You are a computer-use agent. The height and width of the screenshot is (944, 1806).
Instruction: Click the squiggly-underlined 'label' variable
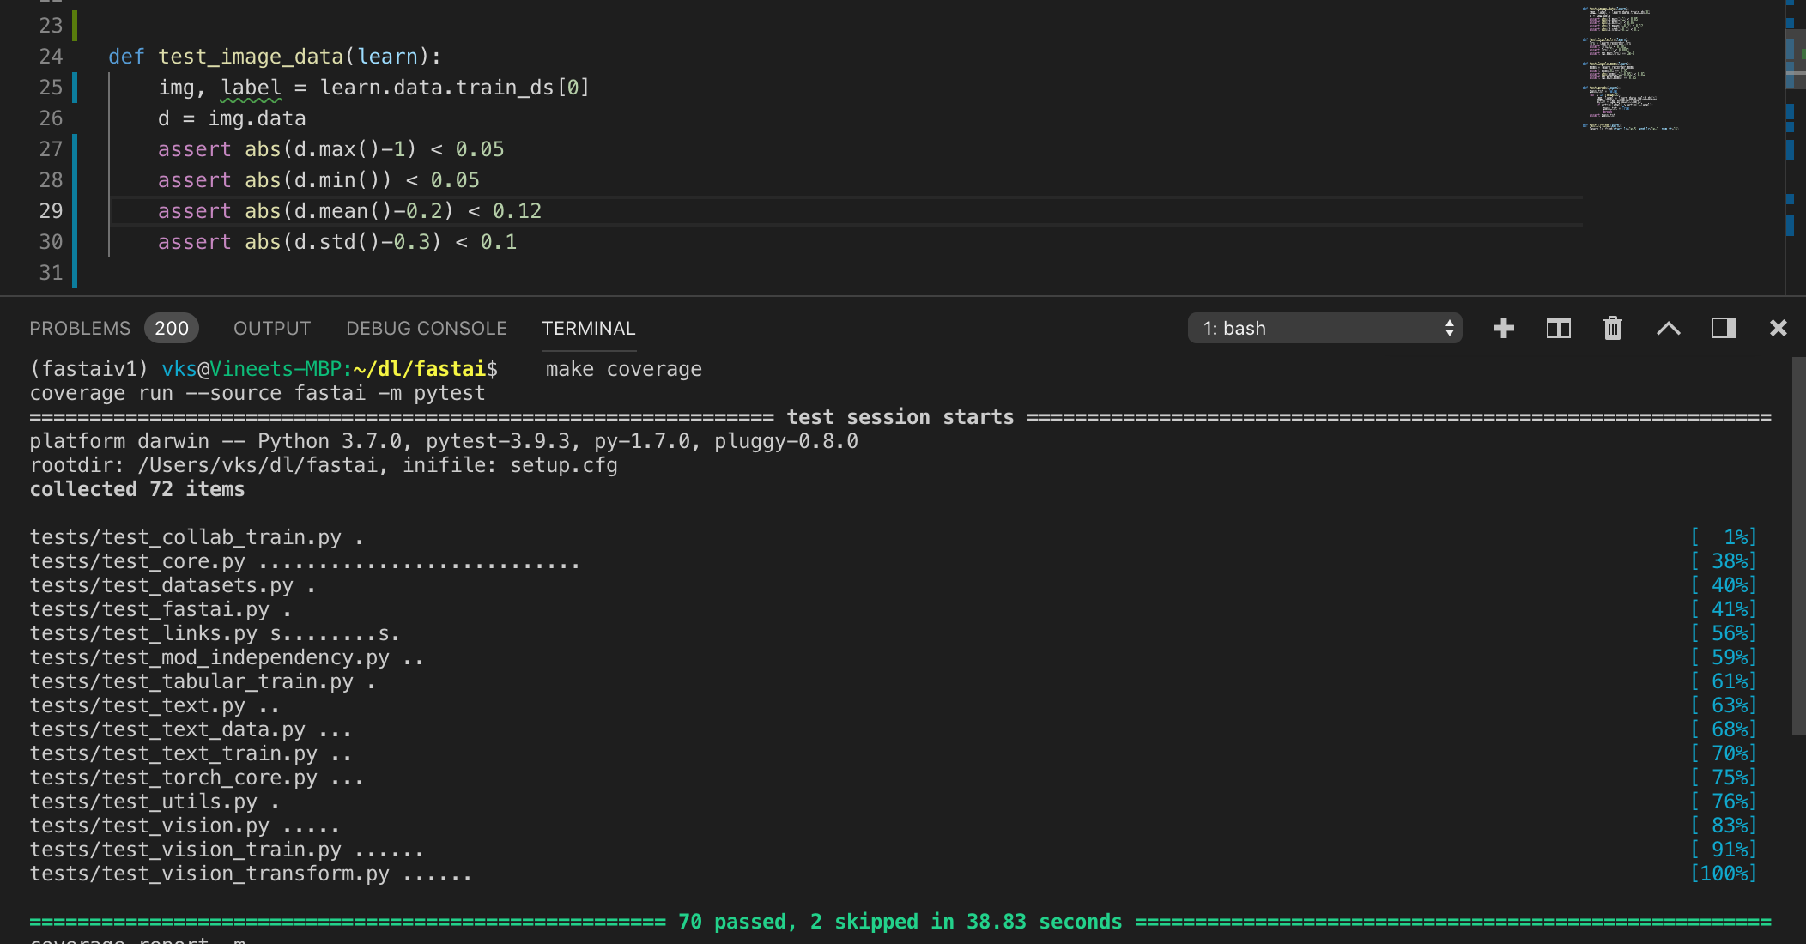(251, 88)
